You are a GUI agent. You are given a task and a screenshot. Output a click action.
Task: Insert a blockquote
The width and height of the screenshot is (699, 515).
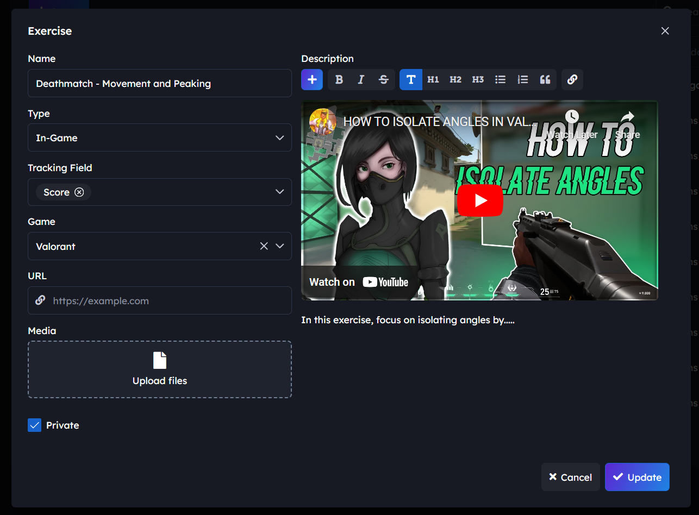point(545,80)
